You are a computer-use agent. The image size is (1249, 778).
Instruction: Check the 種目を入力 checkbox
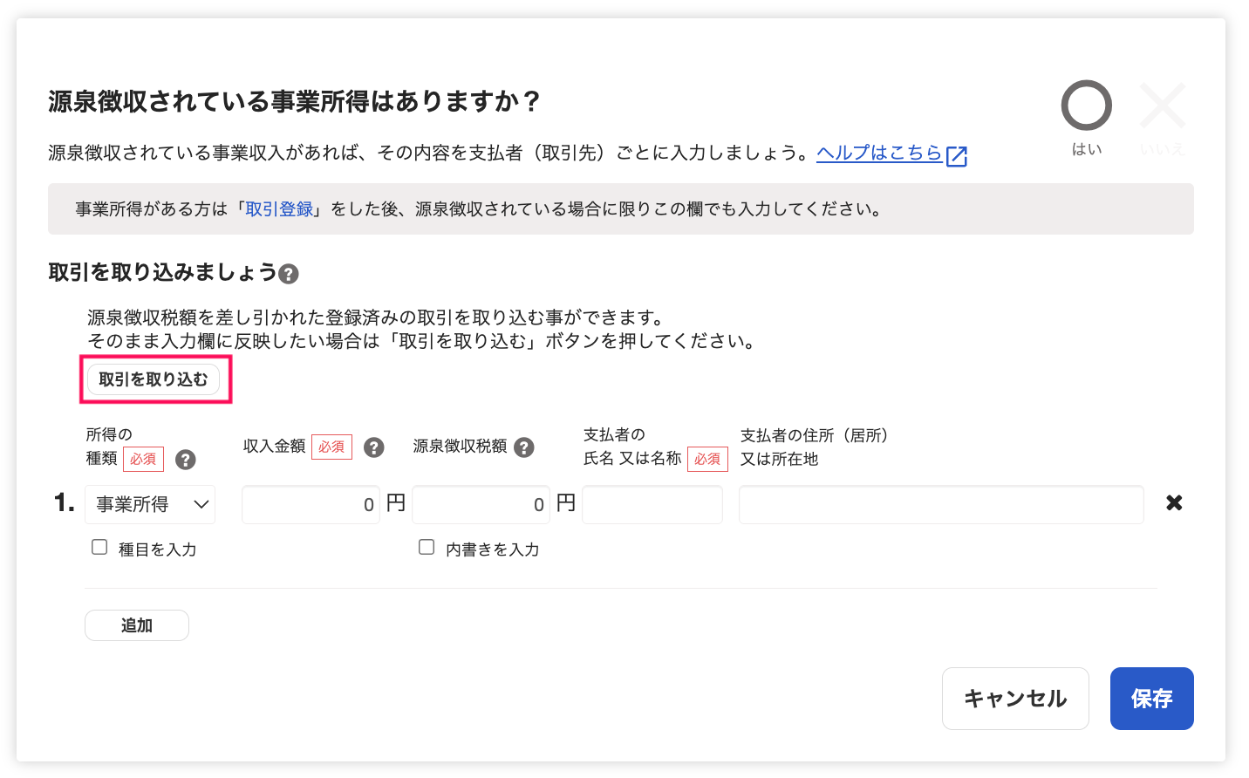99,547
